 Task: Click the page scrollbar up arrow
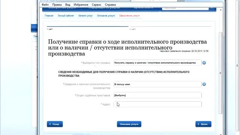[220, 10]
